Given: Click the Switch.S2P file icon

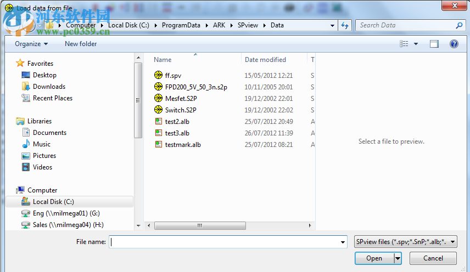Looking at the screenshot, I should tap(158, 110).
